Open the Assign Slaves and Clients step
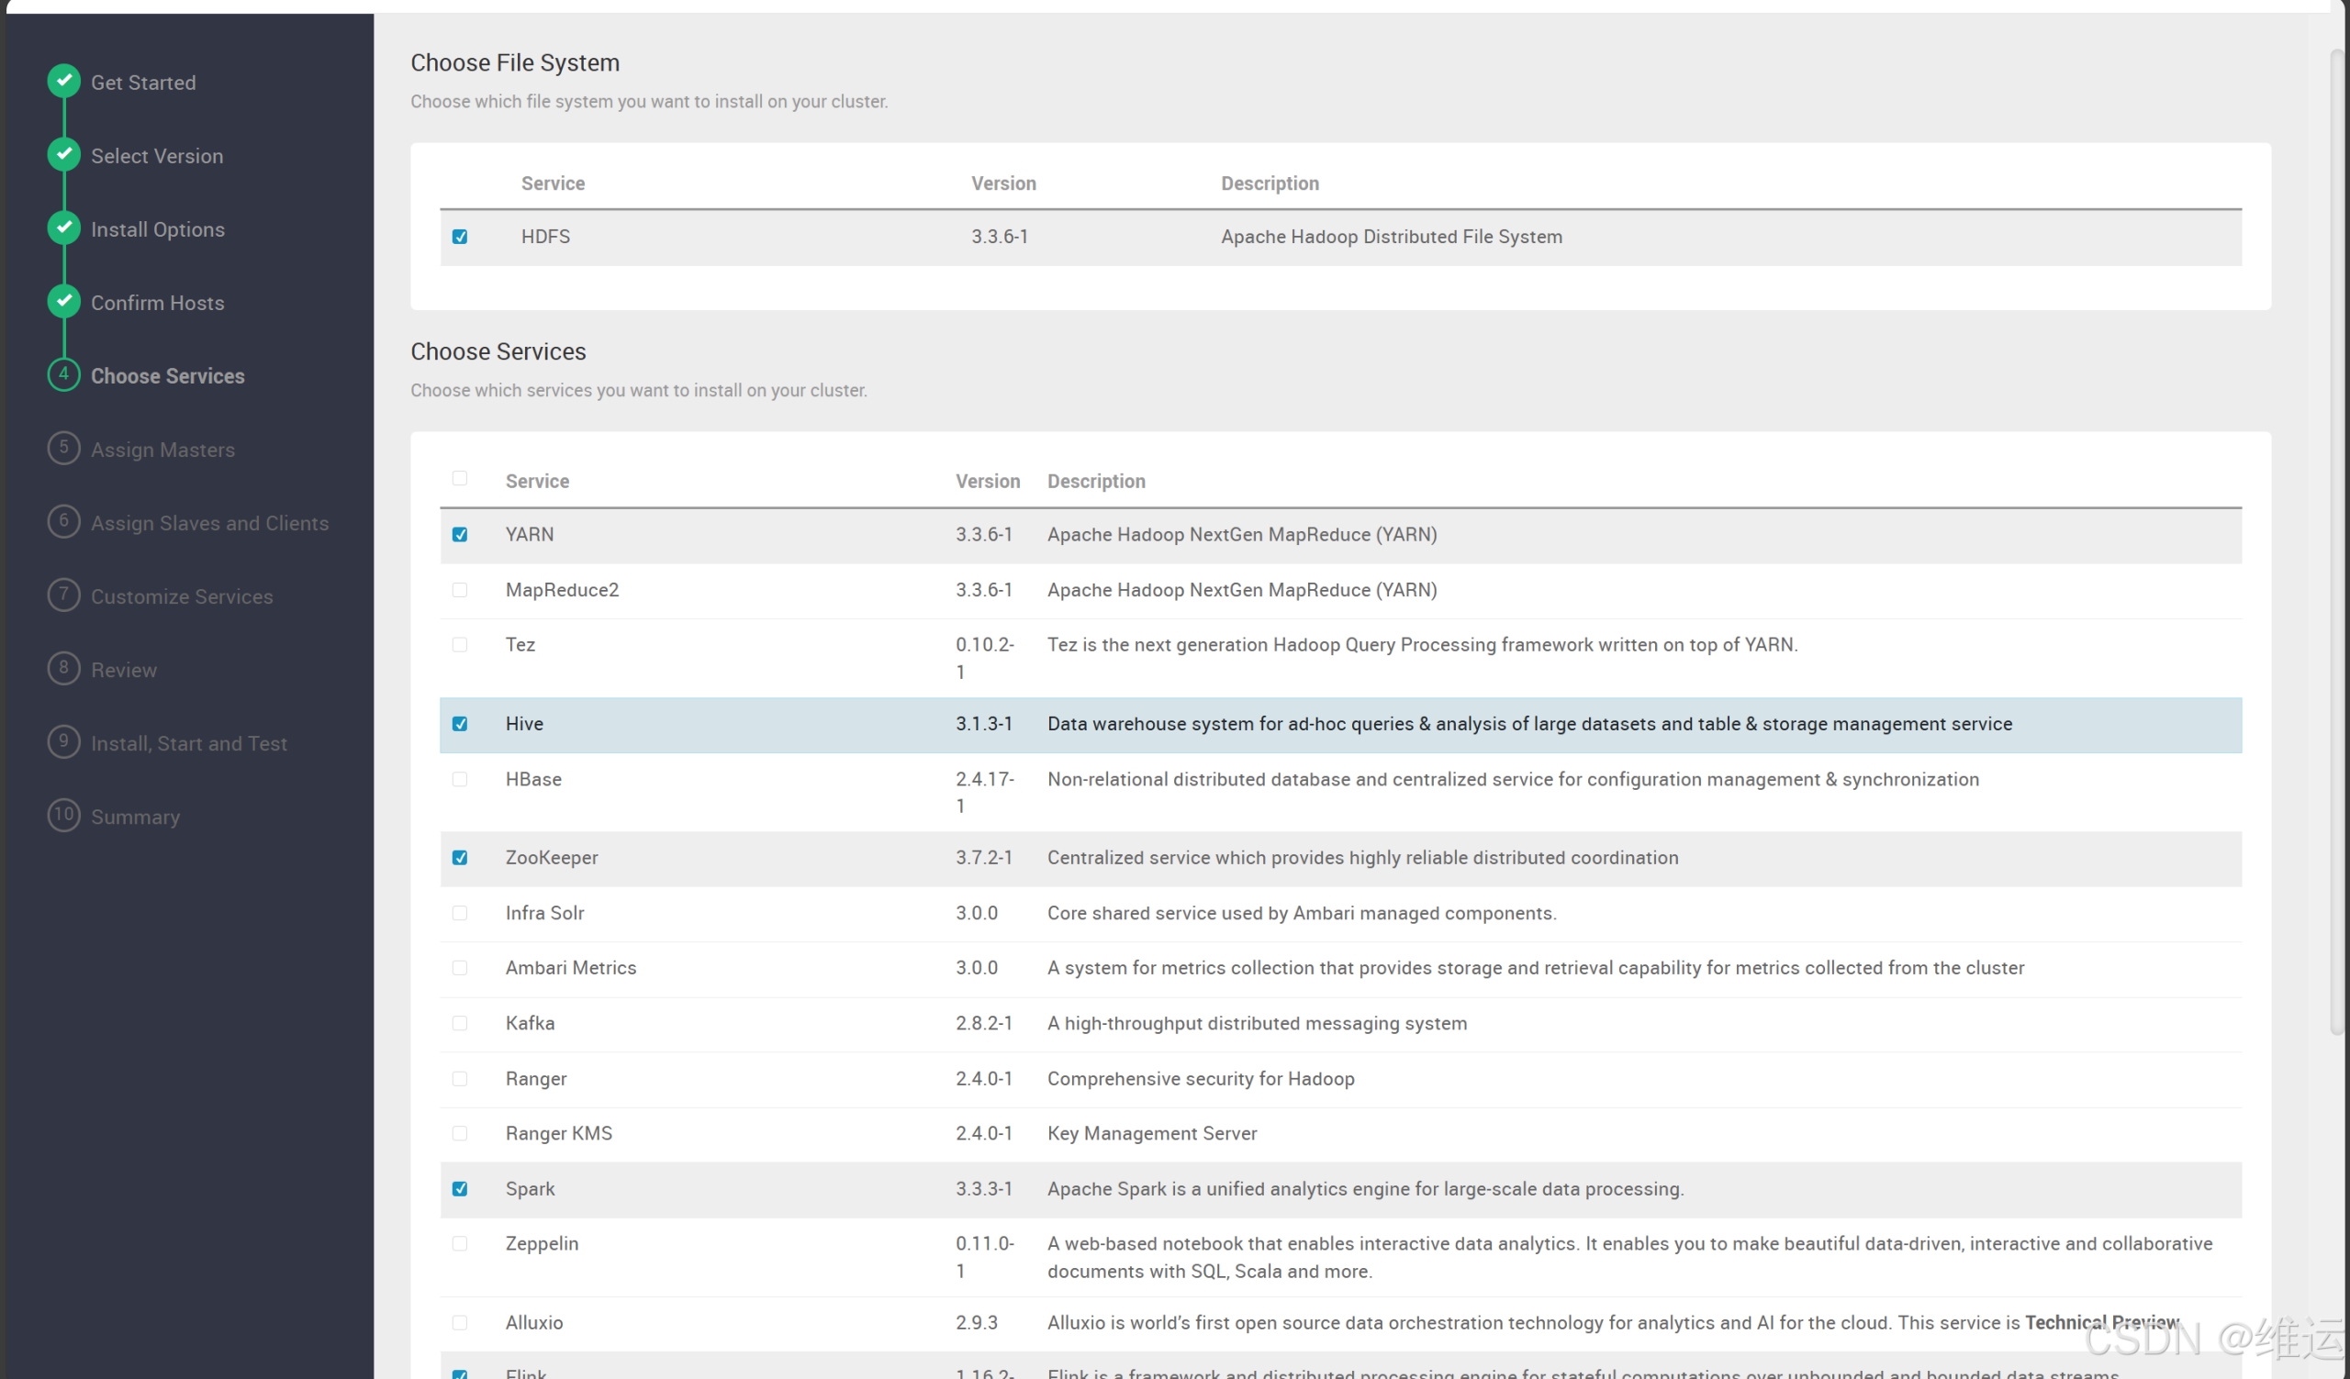The width and height of the screenshot is (2350, 1379). [x=210, y=522]
